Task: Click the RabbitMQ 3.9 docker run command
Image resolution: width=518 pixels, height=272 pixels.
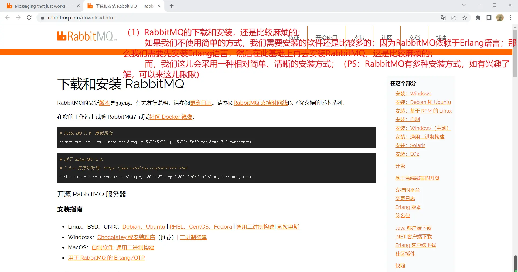Action: pos(155,142)
